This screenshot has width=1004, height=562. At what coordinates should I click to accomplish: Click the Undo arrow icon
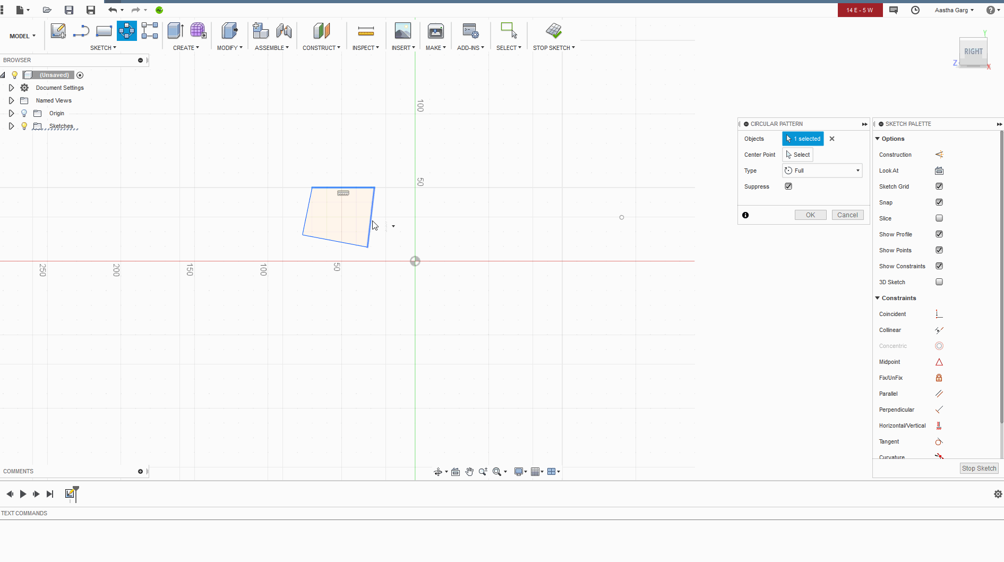pyautogui.click(x=113, y=10)
